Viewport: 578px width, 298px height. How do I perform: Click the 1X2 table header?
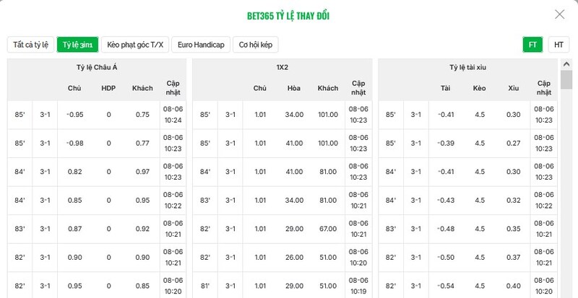click(x=282, y=67)
